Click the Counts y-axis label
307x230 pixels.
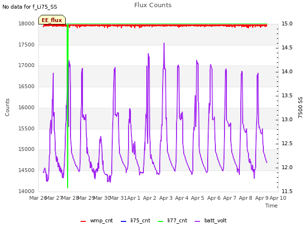point(7,107)
